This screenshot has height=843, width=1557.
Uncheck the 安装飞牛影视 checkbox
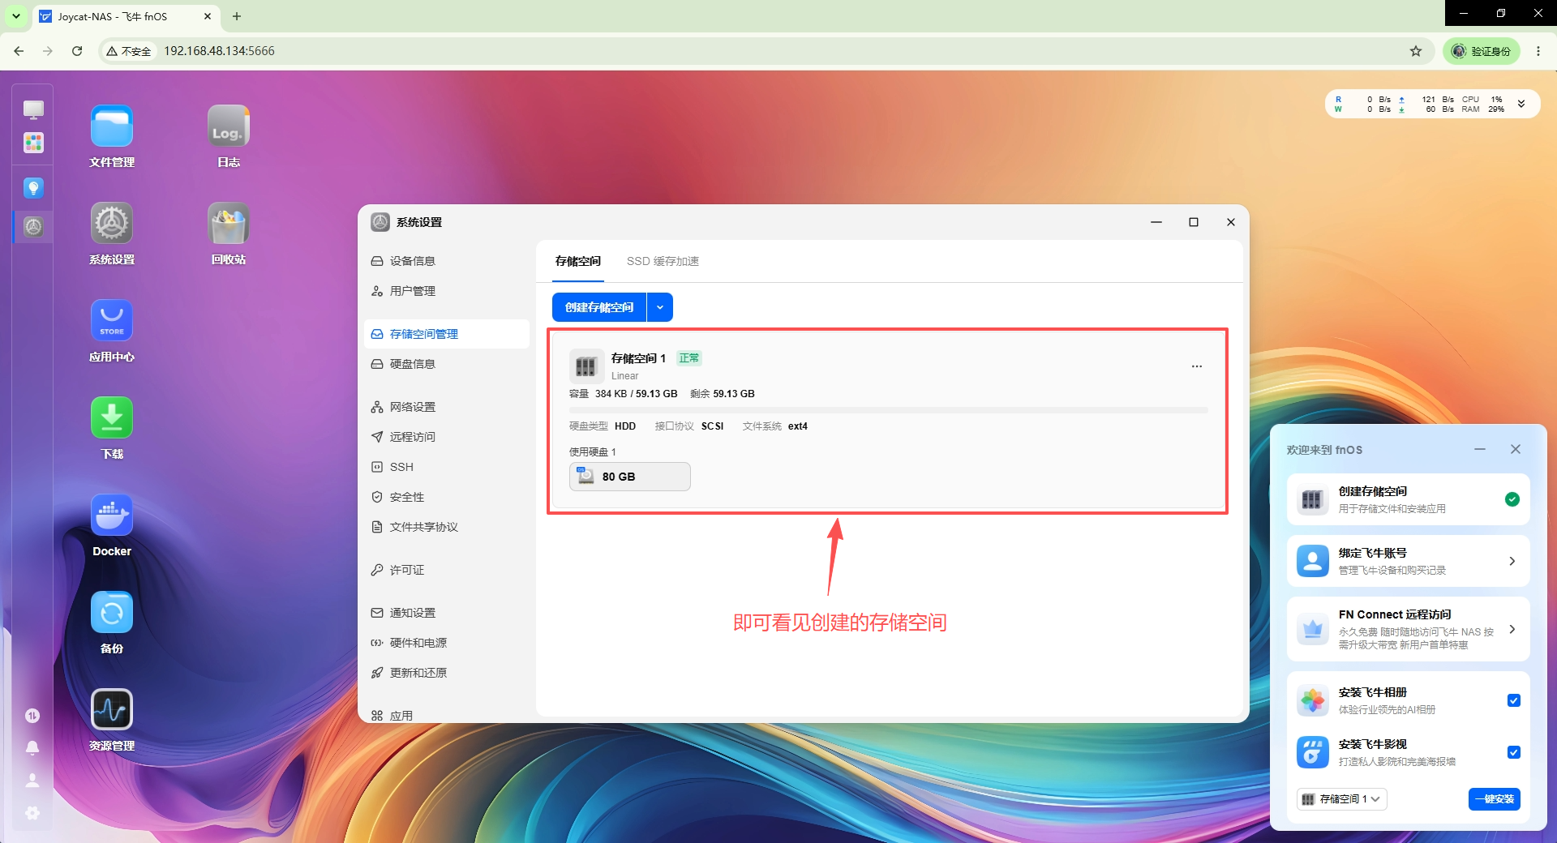(1513, 752)
